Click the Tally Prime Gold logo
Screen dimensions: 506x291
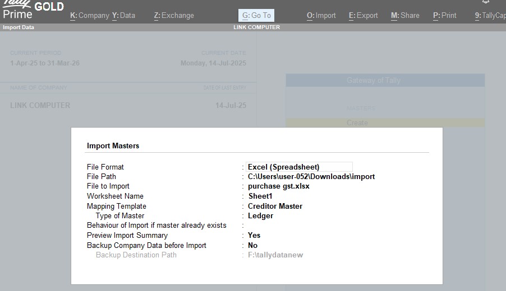tap(33, 10)
